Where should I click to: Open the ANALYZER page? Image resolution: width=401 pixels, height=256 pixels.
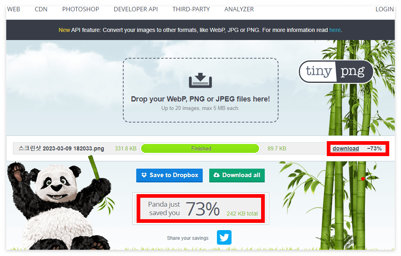pos(239,9)
